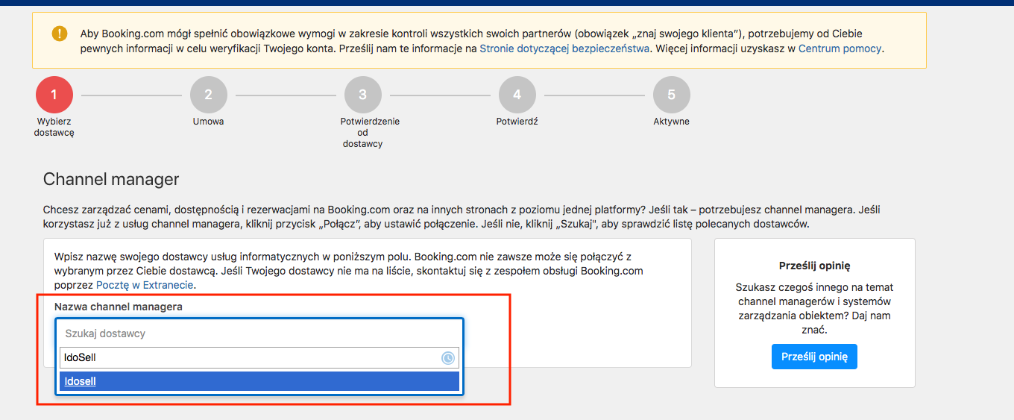1014x420 pixels.
Task: Click the Potwierdź step label
Action: pyautogui.click(x=517, y=122)
